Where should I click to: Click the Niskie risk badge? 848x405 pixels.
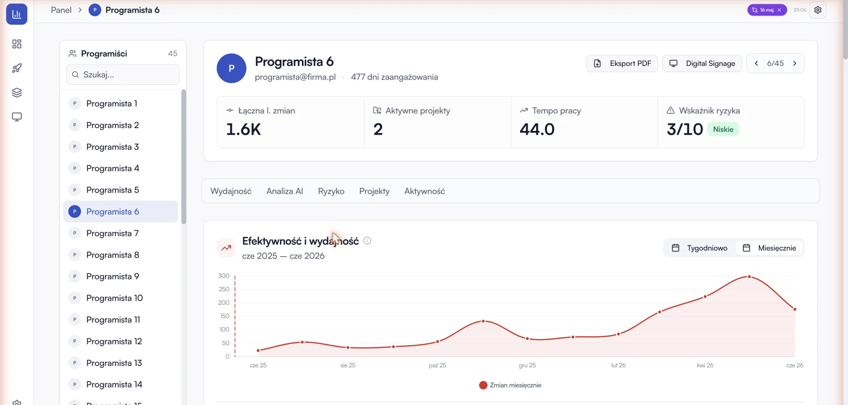tap(723, 130)
